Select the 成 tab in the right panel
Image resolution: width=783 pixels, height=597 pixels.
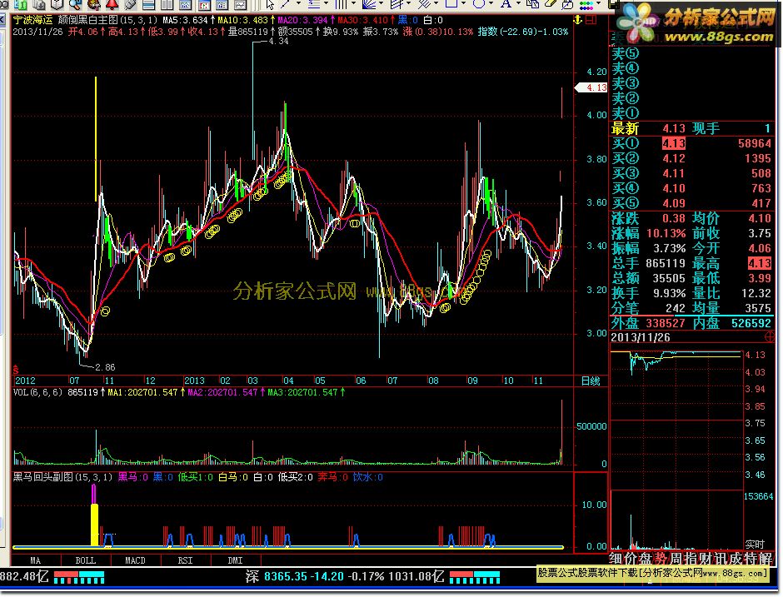click(734, 558)
